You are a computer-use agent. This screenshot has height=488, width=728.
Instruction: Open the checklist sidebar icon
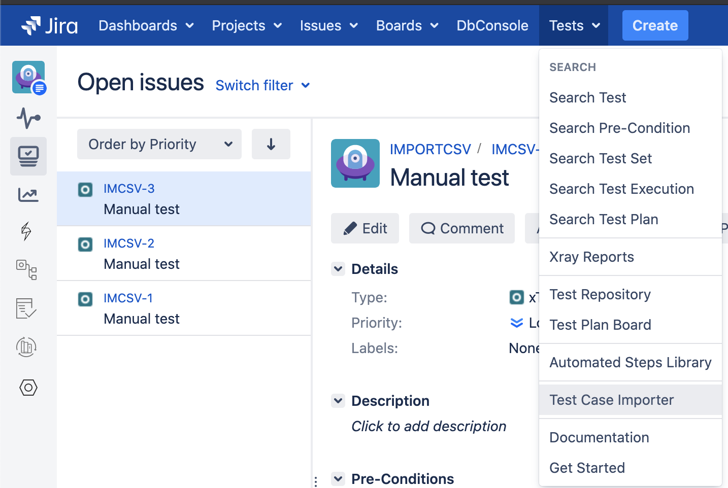[26, 308]
